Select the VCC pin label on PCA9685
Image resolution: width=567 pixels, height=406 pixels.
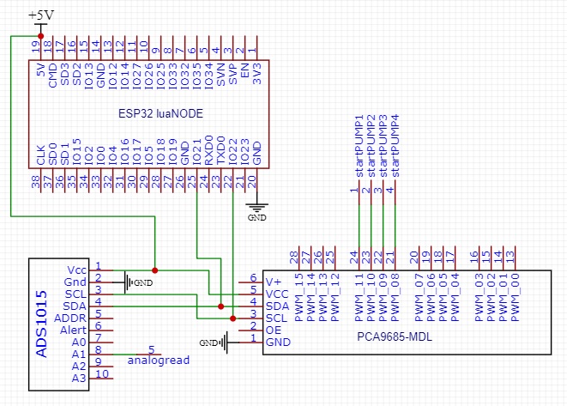(277, 294)
